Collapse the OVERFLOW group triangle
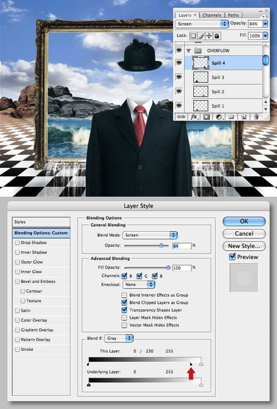The width and height of the screenshot is (277, 409). pos(188,51)
